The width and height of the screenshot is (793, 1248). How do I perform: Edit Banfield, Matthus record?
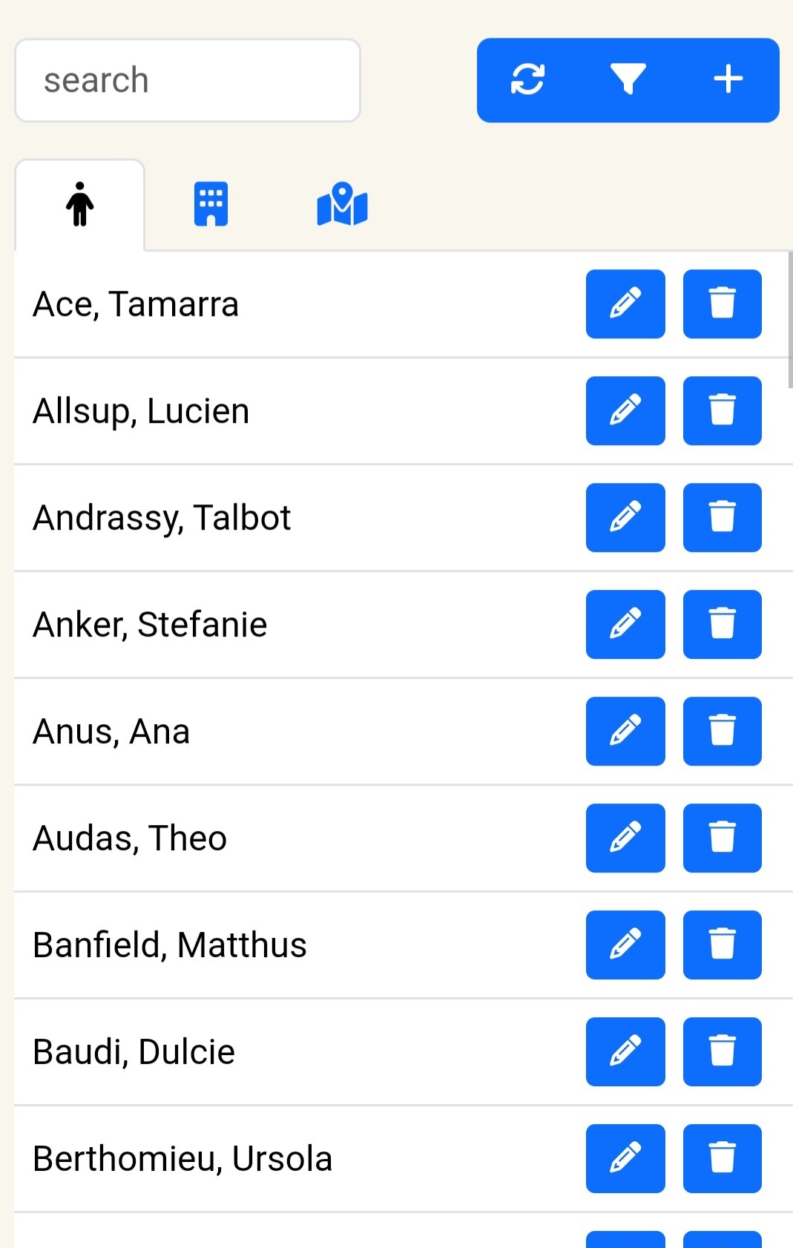[x=625, y=945]
